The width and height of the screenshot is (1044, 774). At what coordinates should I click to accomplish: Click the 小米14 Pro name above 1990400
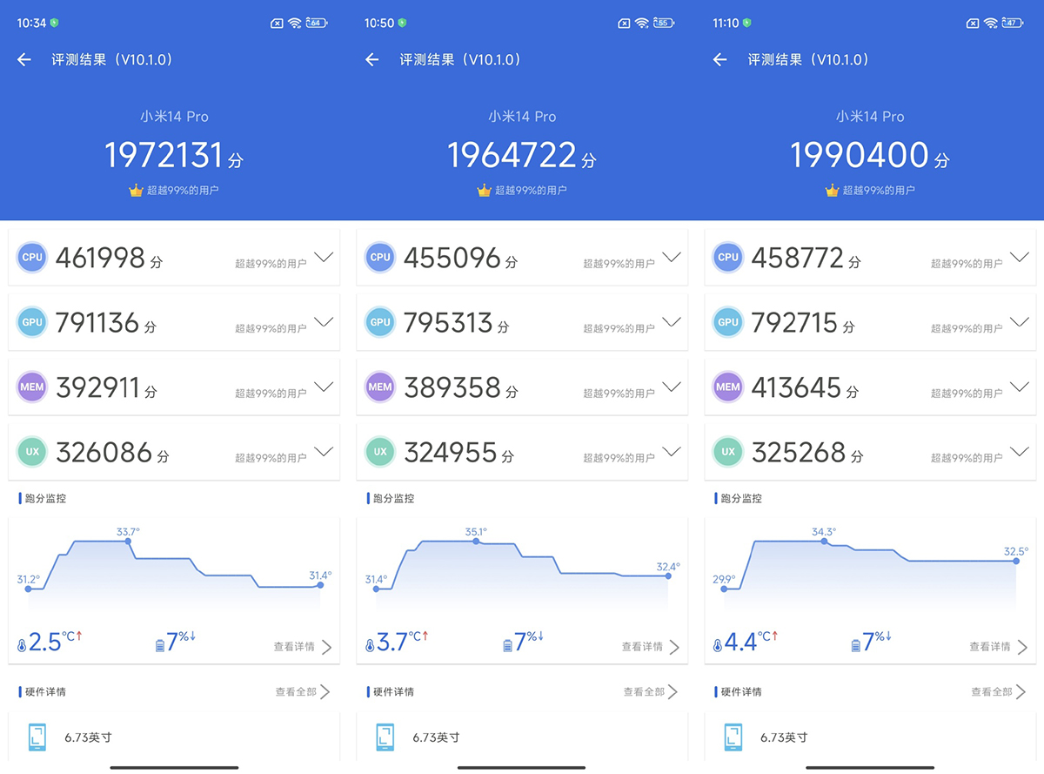[870, 117]
